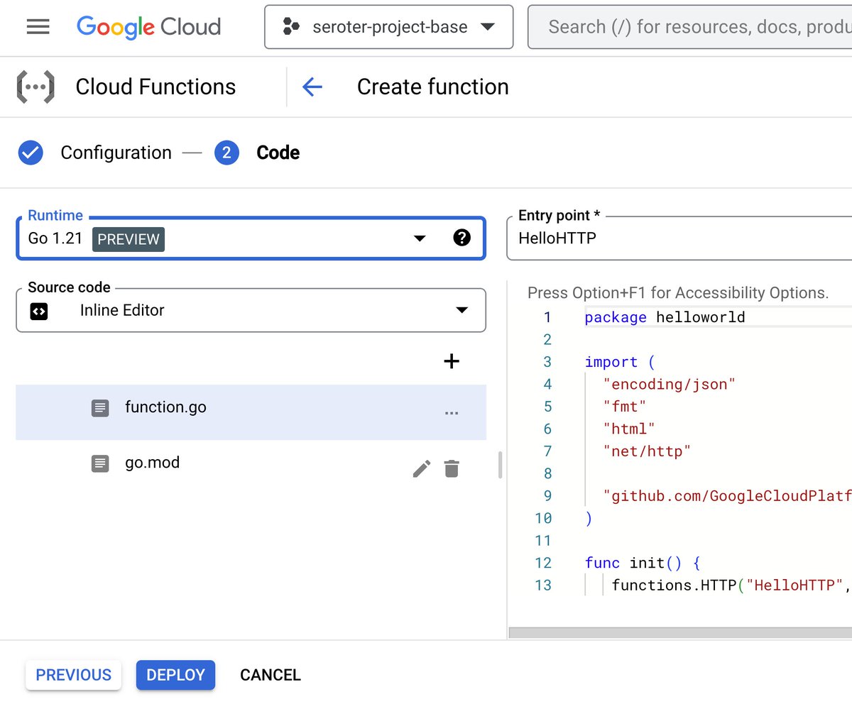Click the functions.HTTP("HelloHTTP" line
Image resolution: width=852 pixels, height=704 pixels.
731,585
